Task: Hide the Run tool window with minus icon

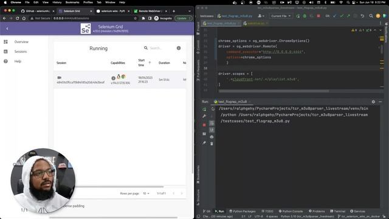Action: click(380, 102)
